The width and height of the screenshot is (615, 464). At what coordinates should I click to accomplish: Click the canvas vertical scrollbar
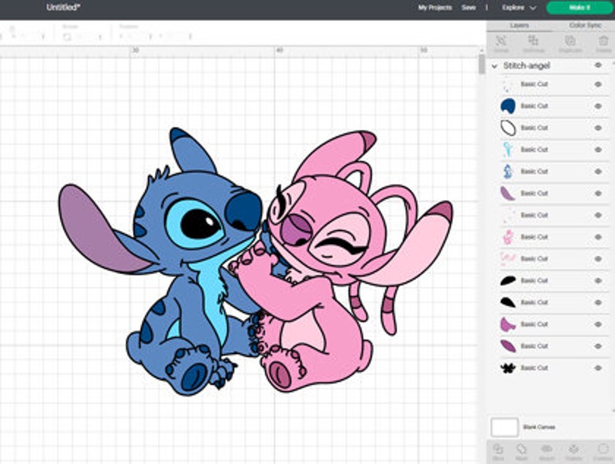pyautogui.click(x=482, y=64)
